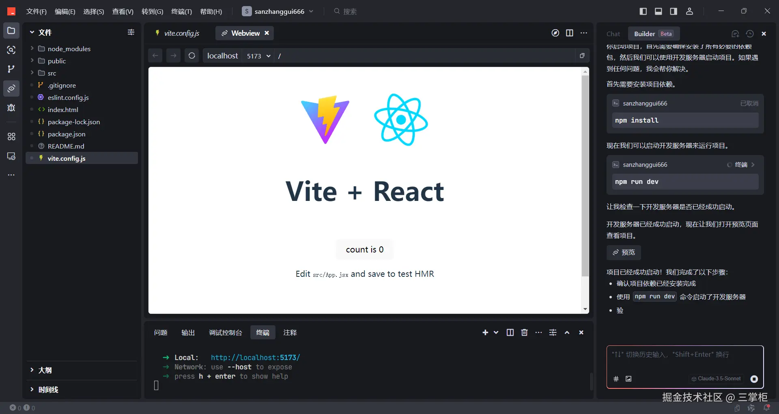Viewport: 779px width, 414px height.
Task: Stop the running Builder response
Action: point(754,379)
